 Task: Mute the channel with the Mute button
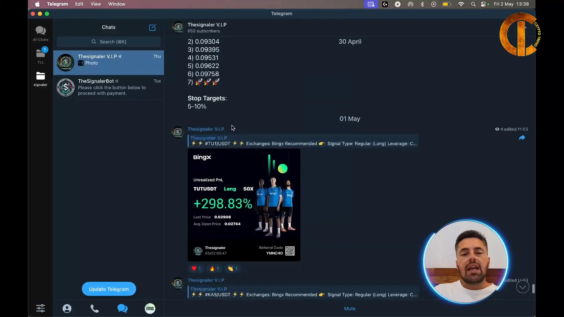(350, 308)
